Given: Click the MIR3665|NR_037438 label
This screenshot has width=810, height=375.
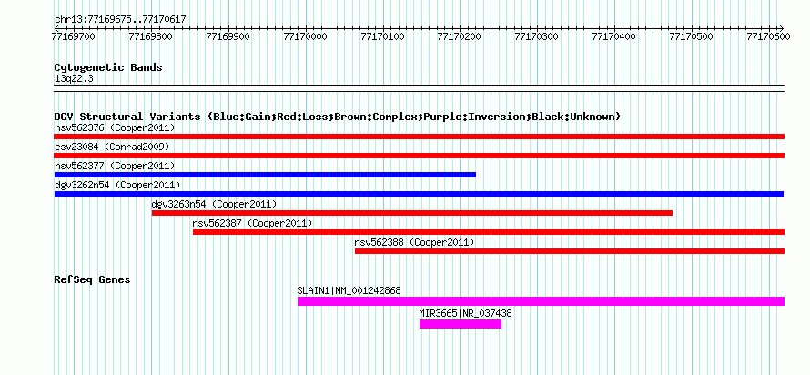Looking at the screenshot, I should 466,313.
